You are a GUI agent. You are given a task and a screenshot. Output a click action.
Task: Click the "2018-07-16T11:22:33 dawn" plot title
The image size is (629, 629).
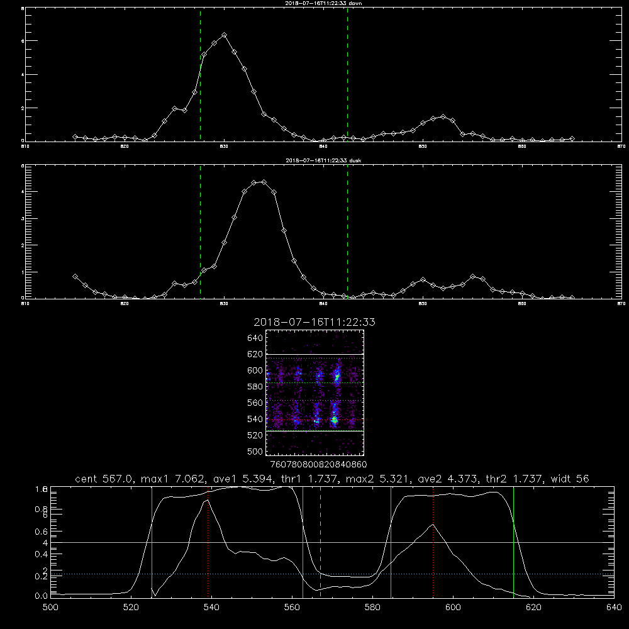coord(323,3)
